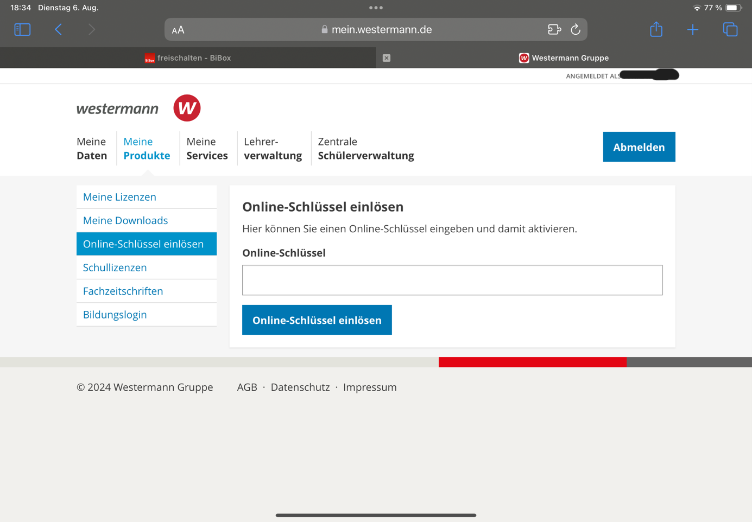
Task: Open Fachzeitschriften in sidebar
Action: coord(147,291)
